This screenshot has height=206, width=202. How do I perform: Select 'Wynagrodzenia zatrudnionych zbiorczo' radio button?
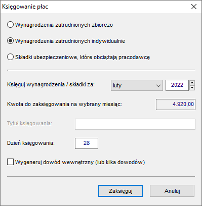(10, 25)
